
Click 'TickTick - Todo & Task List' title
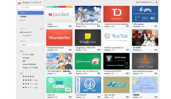point(114,48)
